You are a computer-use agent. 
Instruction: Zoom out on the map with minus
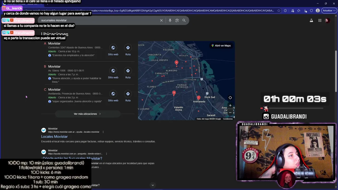point(230,112)
